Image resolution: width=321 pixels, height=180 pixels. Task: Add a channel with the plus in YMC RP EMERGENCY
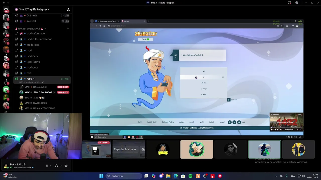68,29
